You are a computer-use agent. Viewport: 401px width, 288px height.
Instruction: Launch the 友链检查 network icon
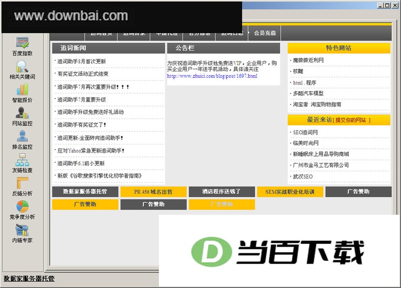pyautogui.click(x=22, y=160)
